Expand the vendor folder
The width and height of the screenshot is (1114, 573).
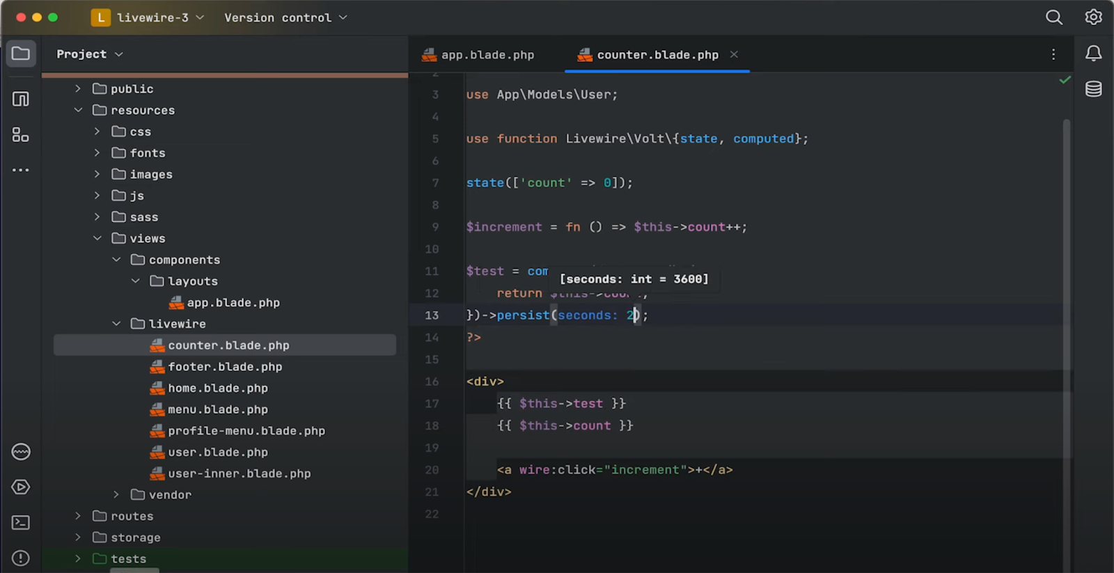[x=116, y=495]
